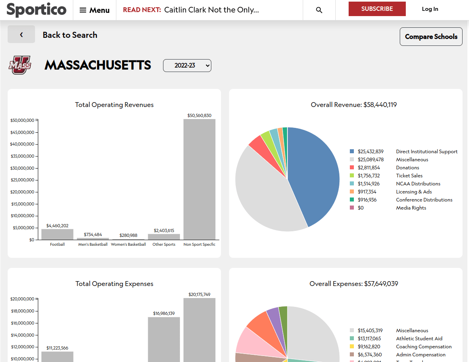Click the NCAA Distributions legend label

coord(418,184)
